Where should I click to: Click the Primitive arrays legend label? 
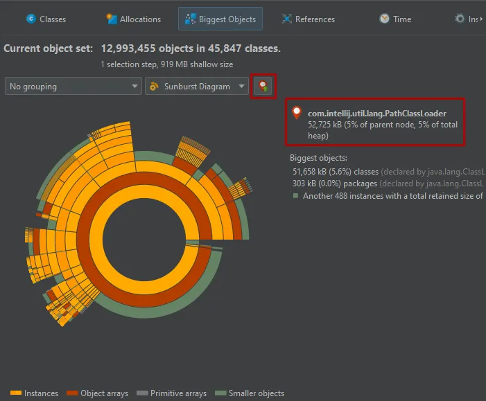tap(178, 393)
